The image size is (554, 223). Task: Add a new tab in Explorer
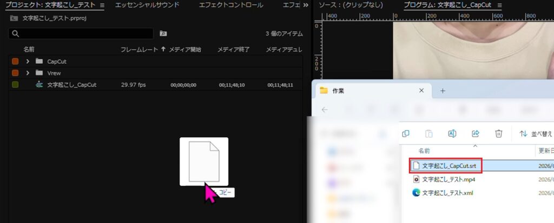point(443,91)
